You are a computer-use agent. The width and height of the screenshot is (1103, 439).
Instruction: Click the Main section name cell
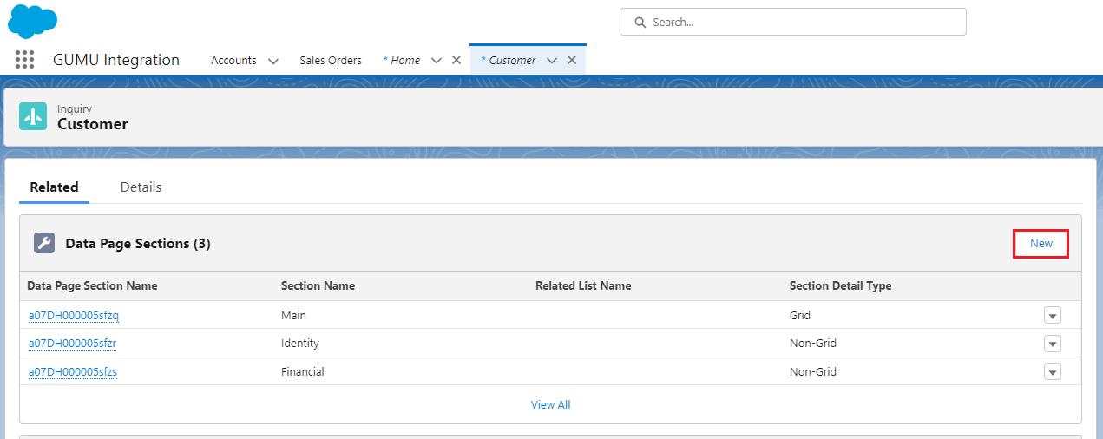click(293, 316)
